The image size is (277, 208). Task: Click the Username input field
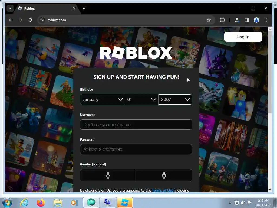pos(136,125)
